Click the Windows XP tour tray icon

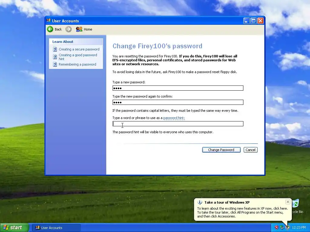(x=288, y=228)
